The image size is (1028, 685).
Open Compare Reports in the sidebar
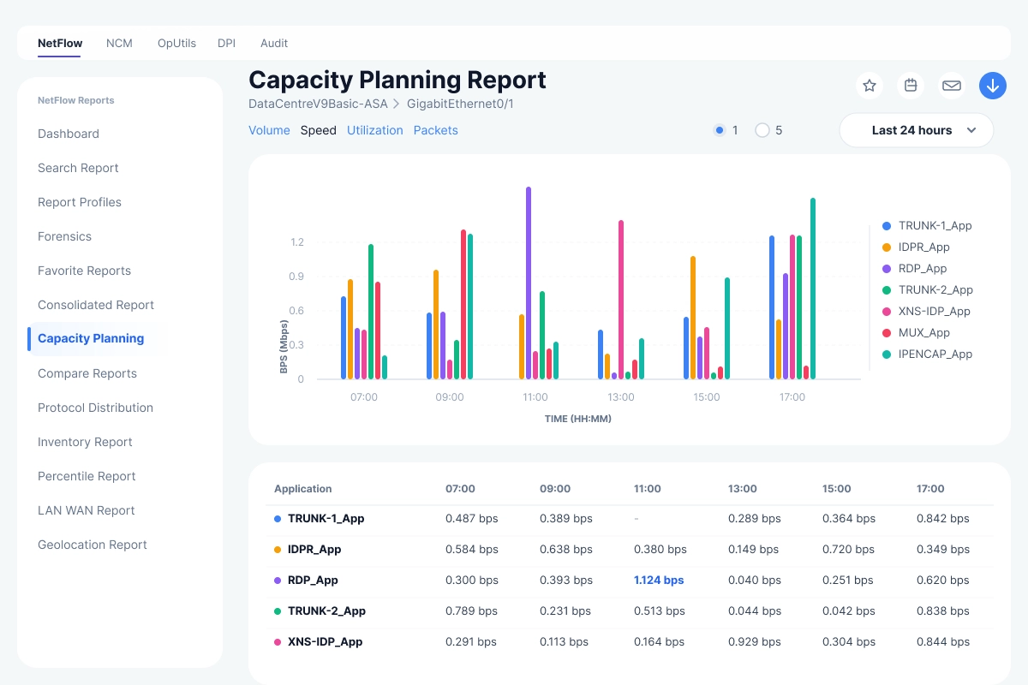[87, 373]
